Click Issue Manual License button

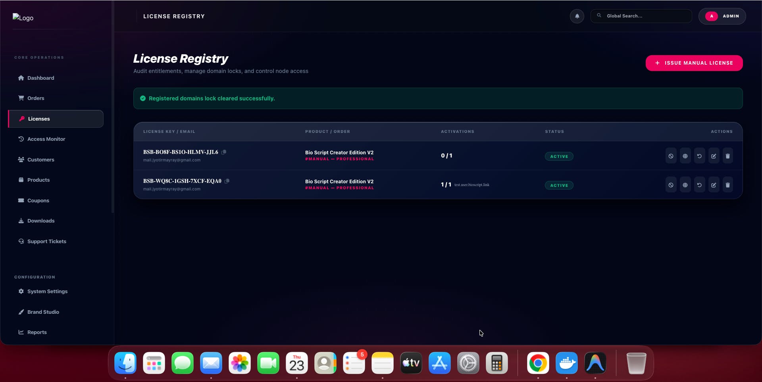click(x=694, y=63)
